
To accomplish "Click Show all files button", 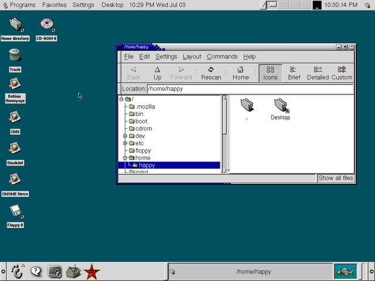I will point(336,178).
